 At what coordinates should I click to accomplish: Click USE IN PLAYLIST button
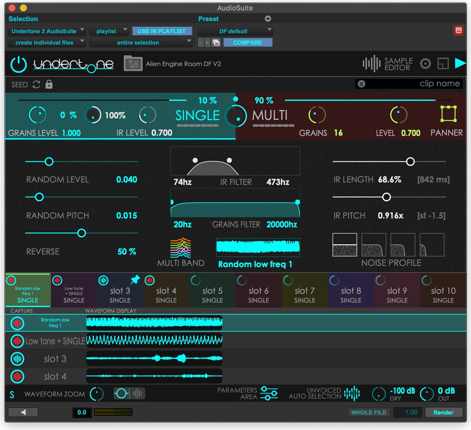click(x=162, y=31)
